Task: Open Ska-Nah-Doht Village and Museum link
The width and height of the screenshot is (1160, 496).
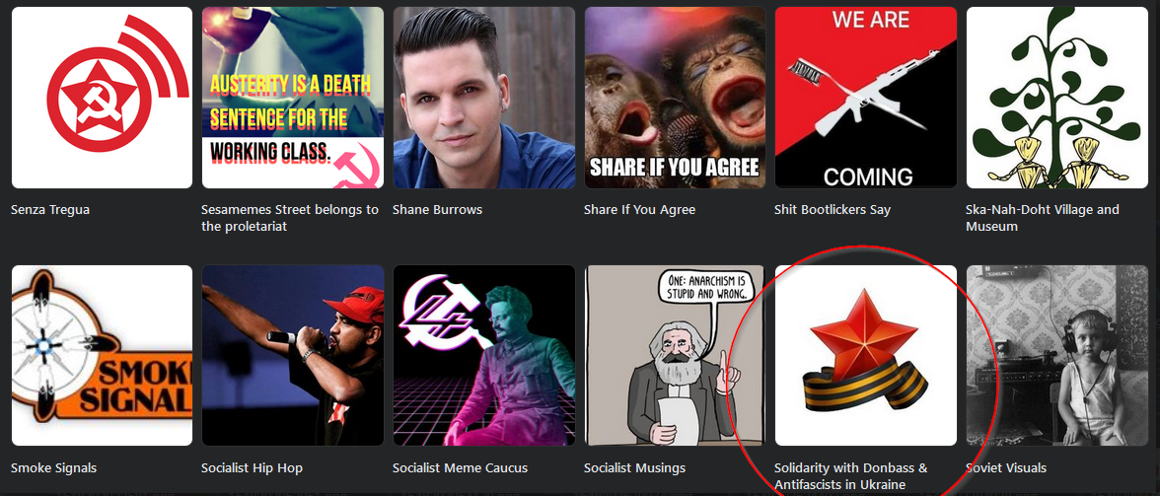Action: click(1043, 218)
